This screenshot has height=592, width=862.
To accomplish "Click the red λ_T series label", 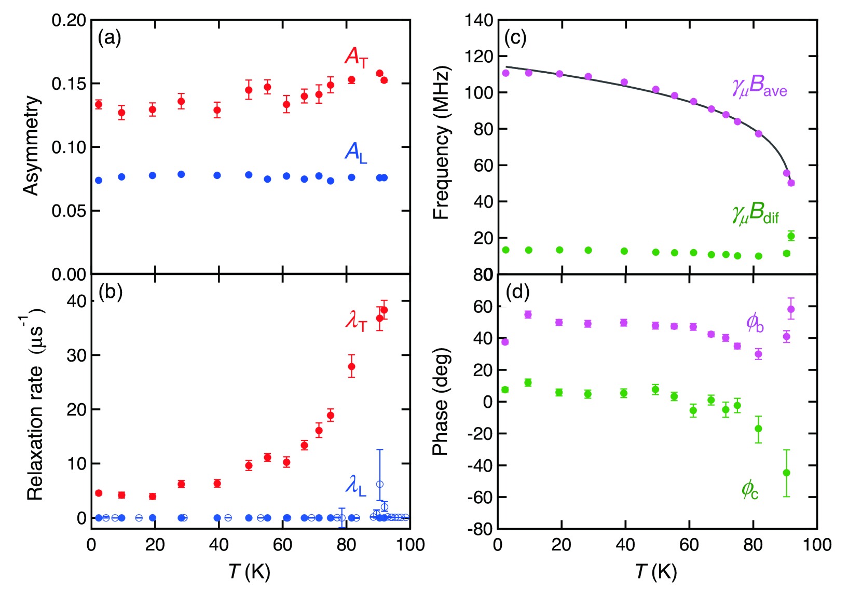I will point(357,321).
